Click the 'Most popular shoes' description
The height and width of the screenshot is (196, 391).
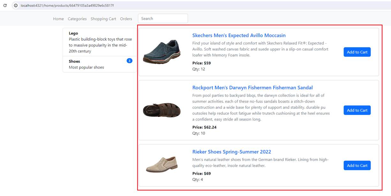coord(86,67)
